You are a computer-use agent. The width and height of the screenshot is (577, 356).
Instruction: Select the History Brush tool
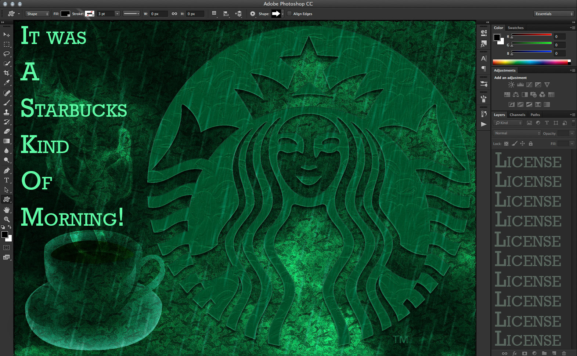point(7,122)
